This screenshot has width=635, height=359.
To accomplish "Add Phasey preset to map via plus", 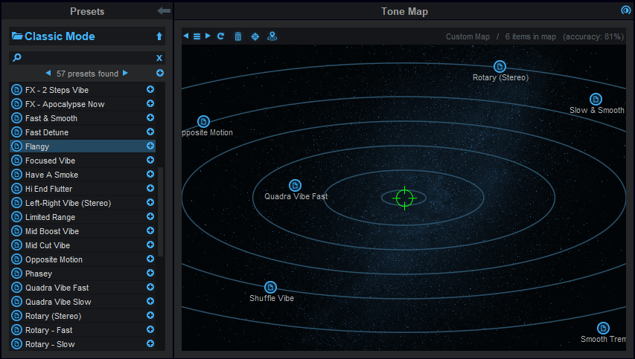I will 150,274.
